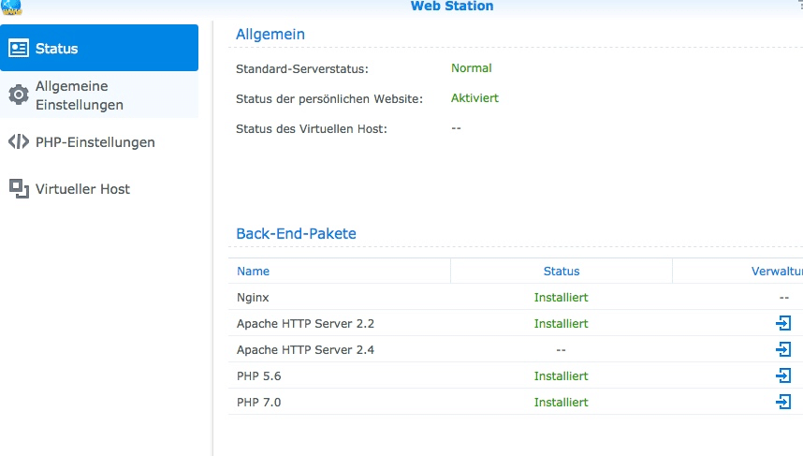Open management link for Apache HTTP Server 2.2
Viewport: 803px width, 456px height.
(783, 323)
